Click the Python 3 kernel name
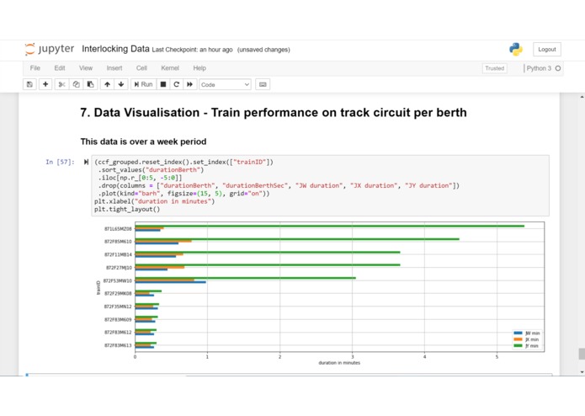Viewport: 585px width, 416px height. click(x=539, y=68)
